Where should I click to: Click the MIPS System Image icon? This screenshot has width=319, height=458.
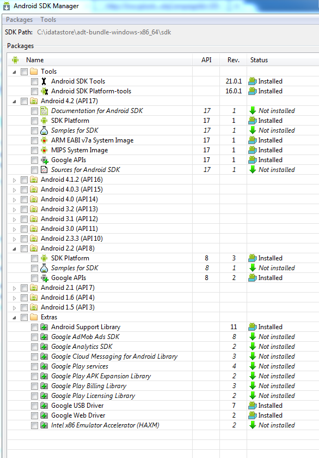point(44,150)
